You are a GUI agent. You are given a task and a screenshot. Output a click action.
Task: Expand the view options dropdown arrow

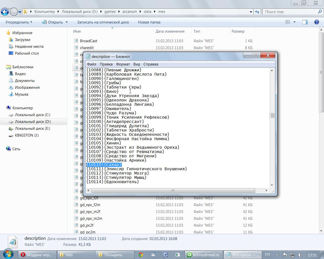click(294, 22)
